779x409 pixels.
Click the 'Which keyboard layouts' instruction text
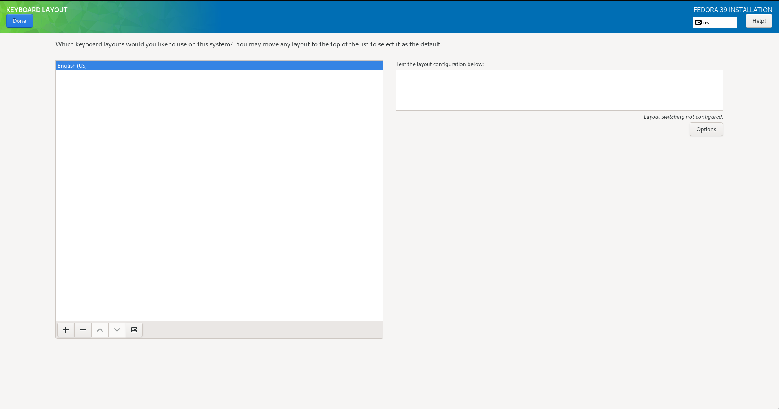click(x=248, y=44)
